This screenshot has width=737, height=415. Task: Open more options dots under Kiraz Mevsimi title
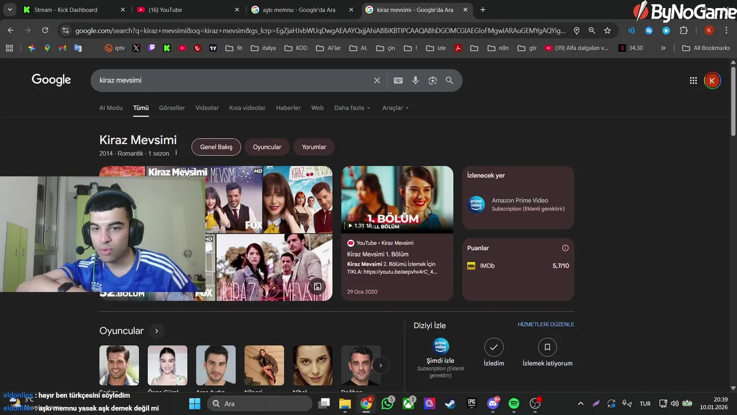176,153
